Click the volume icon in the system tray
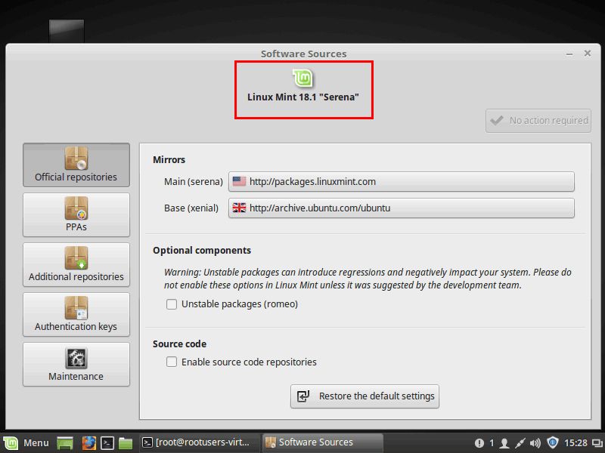605x453 pixels. 535,443
